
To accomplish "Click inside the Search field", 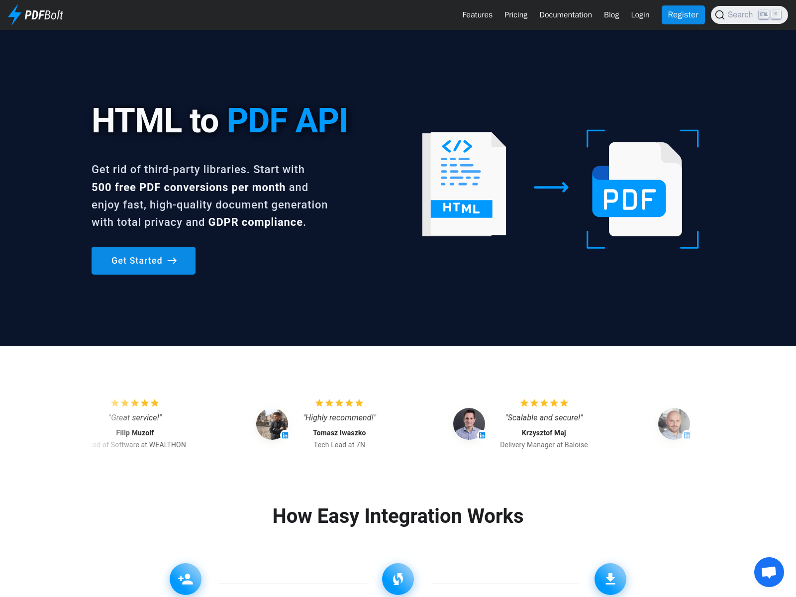I will click(744, 15).
